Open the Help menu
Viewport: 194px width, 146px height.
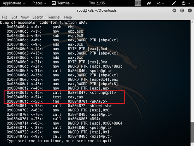coord(68,17)
